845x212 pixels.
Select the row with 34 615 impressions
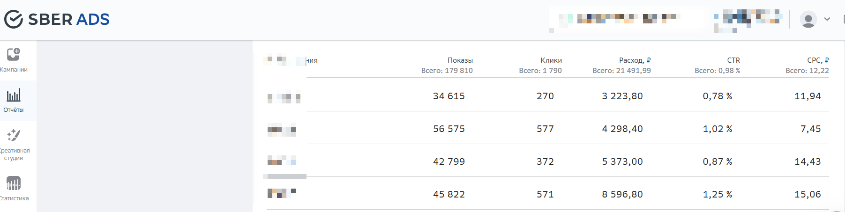tap(449, 96)
